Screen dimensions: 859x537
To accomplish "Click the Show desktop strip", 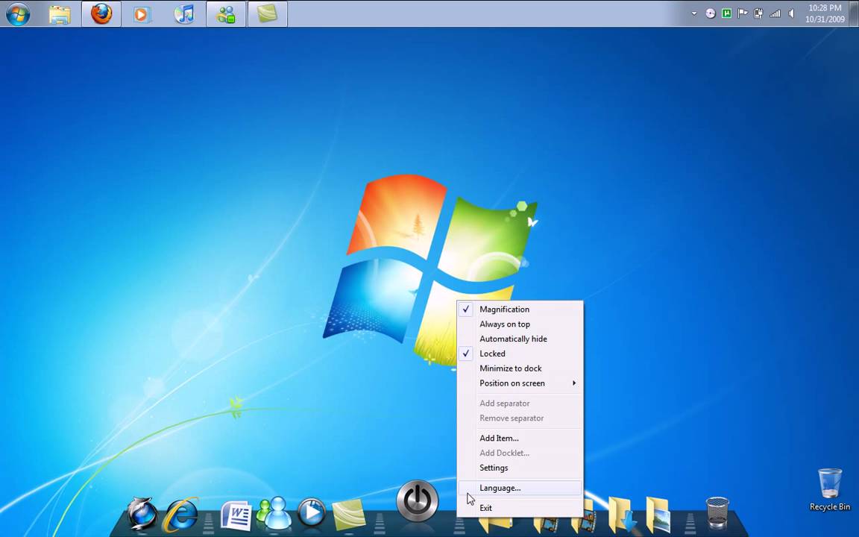I will (x=855, y=13).
